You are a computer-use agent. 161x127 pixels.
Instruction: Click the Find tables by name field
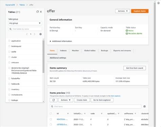click(25, 29)
